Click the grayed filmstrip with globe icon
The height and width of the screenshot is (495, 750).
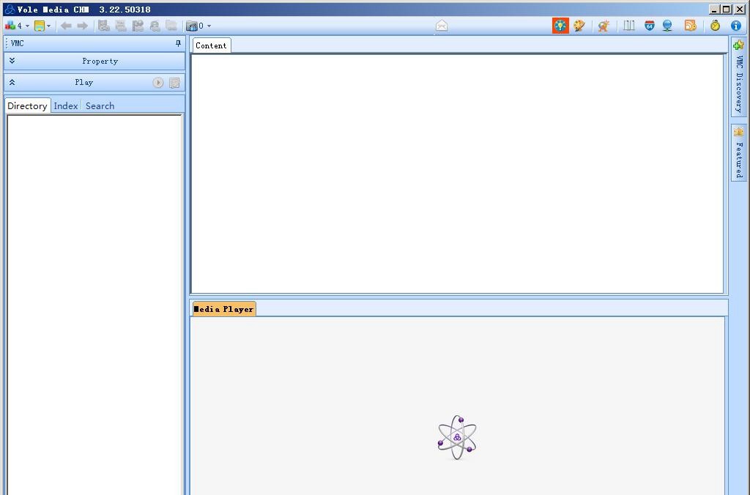138,26
